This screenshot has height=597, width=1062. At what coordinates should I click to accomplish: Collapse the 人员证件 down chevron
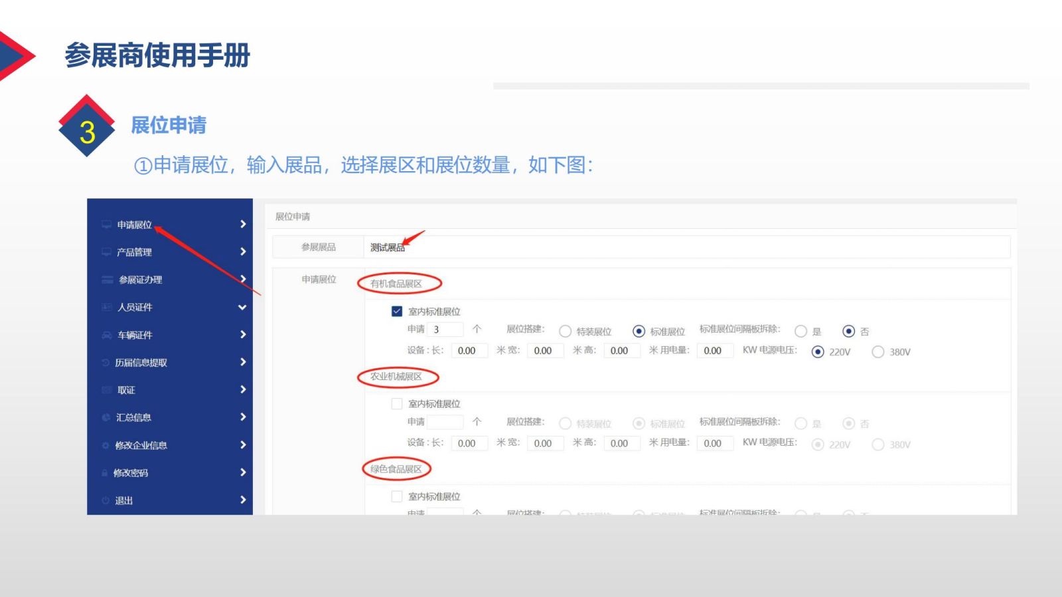point(242,307)
